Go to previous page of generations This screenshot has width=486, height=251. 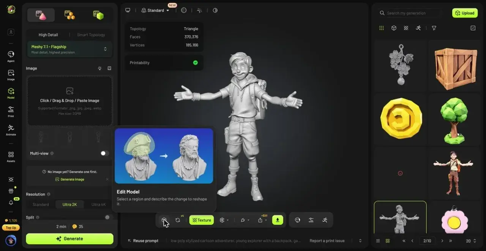pos(412,241)
